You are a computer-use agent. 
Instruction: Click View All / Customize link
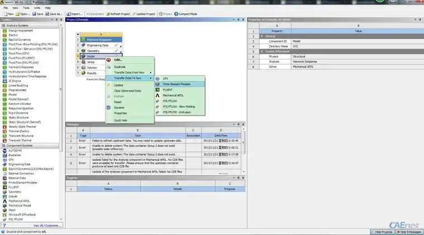coord(47,226)
